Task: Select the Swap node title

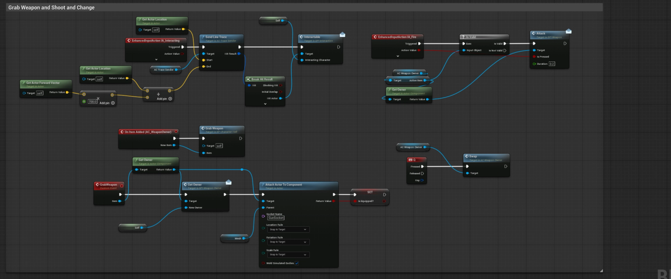Action: tap(473, 156)
